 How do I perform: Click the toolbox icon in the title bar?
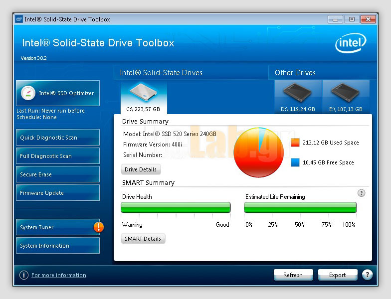click(19, 19)
